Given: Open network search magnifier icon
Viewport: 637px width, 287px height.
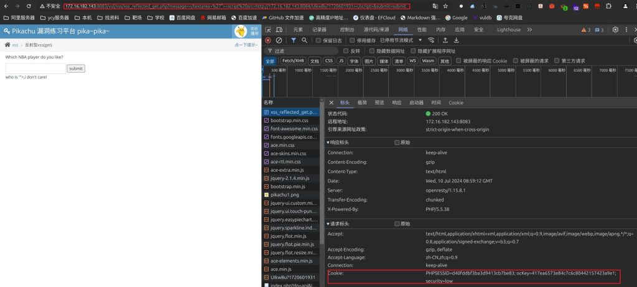Looking at the screenshot, I should click(304, 40).
